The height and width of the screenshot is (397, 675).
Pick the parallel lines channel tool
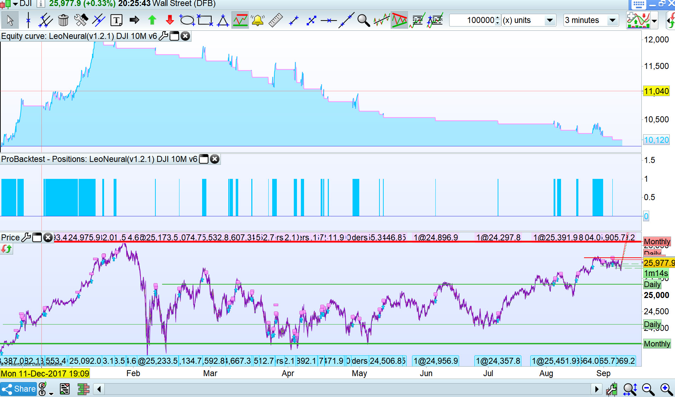[45, 20]
